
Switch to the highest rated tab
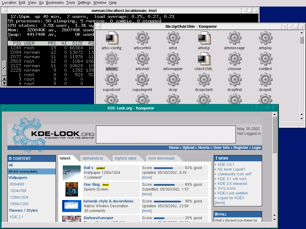click(126, 158)
